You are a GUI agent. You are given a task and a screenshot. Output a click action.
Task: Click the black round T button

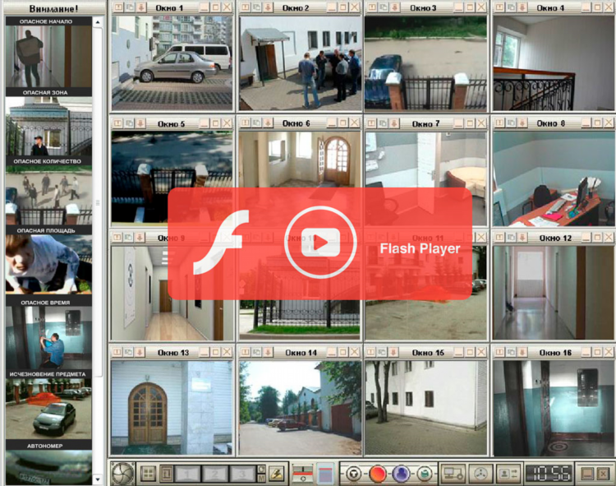(353, 474)
